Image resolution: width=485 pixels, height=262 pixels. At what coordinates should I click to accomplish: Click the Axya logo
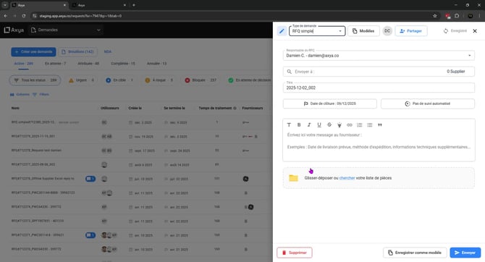pyautogui.click(x=14, y=30)
